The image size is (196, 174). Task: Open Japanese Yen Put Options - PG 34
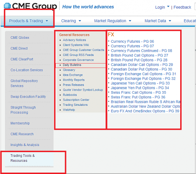[140, 88]
